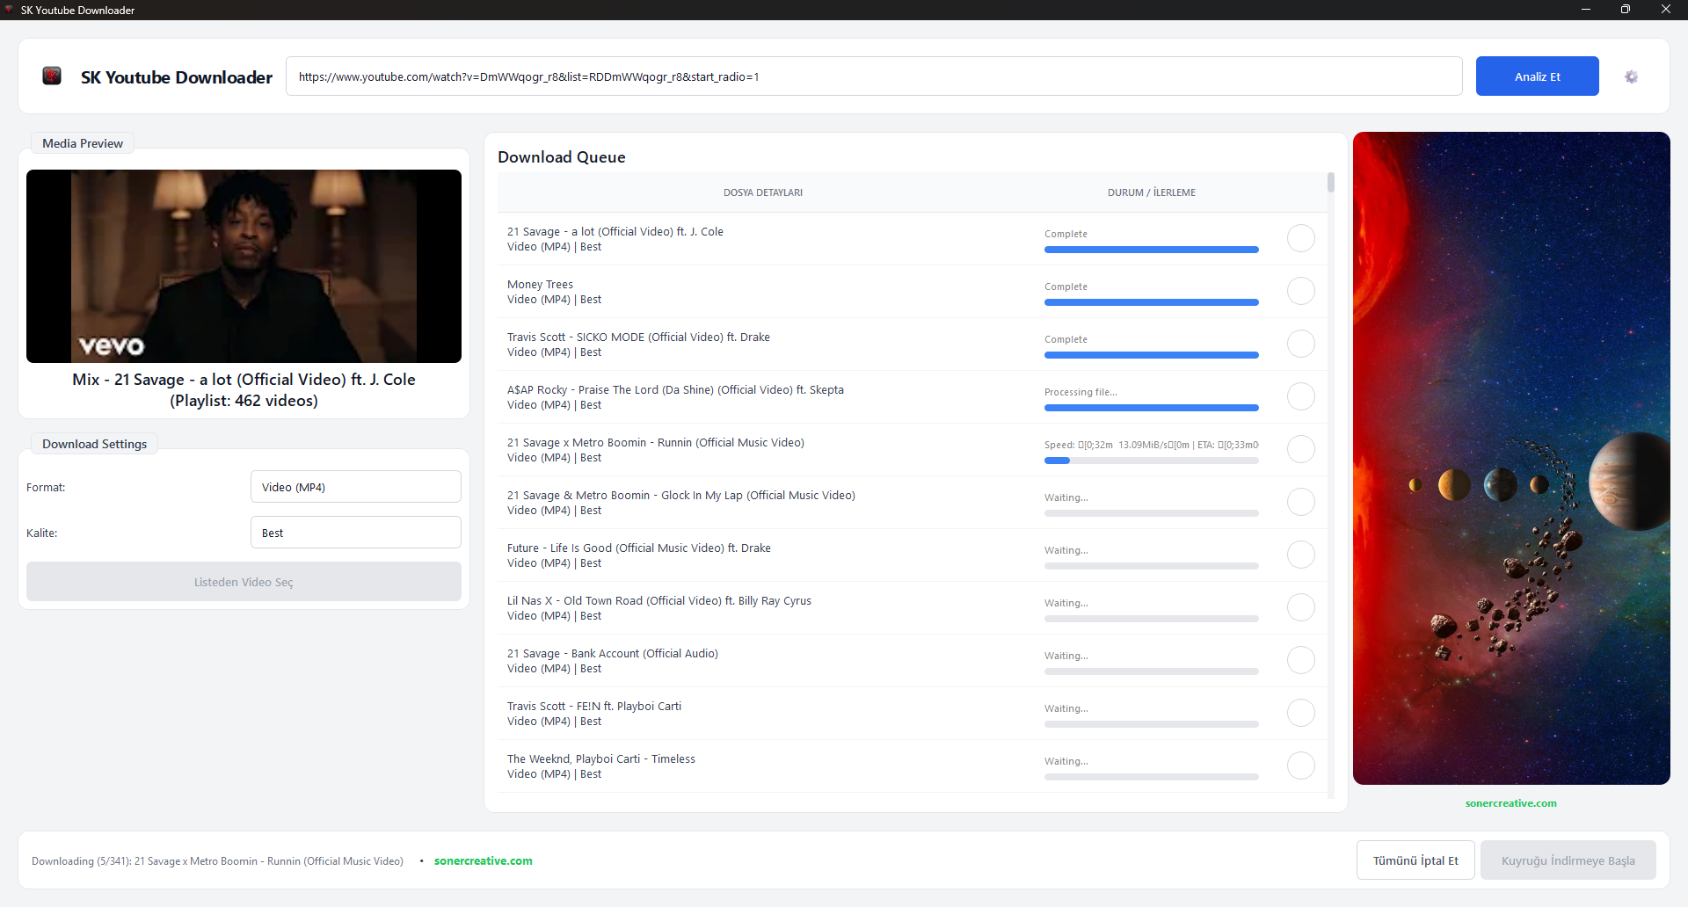Open the Kalite dropdown showing Best
Viewport: 1688px width, 907px height.
coord(355,532)
